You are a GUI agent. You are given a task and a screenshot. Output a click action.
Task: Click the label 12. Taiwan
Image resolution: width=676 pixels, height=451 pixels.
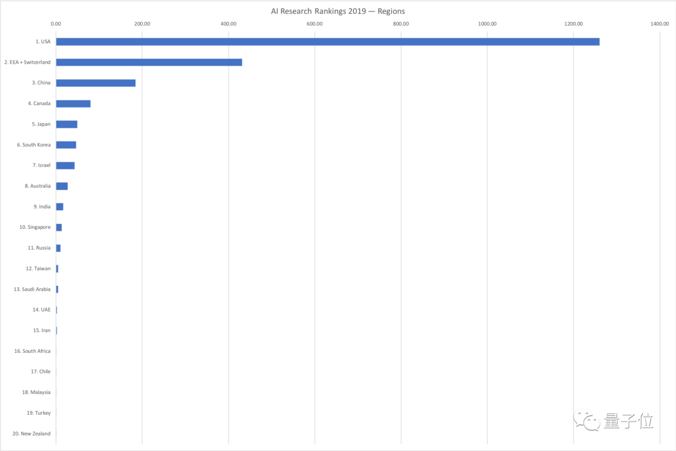pyautogui.click(x=38, y=268)
